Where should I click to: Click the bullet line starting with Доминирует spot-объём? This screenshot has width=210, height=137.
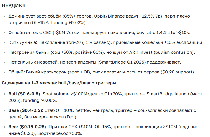click(55, 16)
